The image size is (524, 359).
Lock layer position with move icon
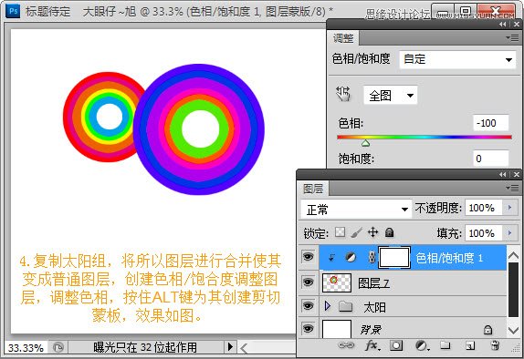pos(372,231)
